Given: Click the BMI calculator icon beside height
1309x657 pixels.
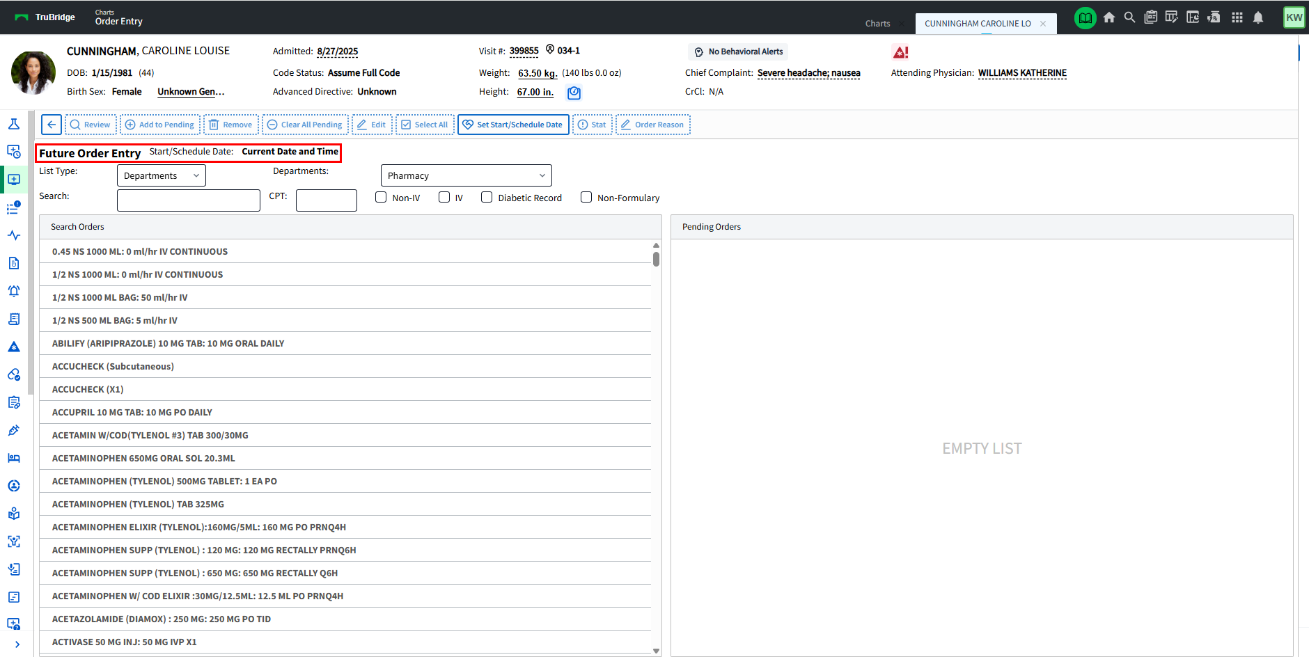Looking at the screenshot, I should tap(574, 93).
